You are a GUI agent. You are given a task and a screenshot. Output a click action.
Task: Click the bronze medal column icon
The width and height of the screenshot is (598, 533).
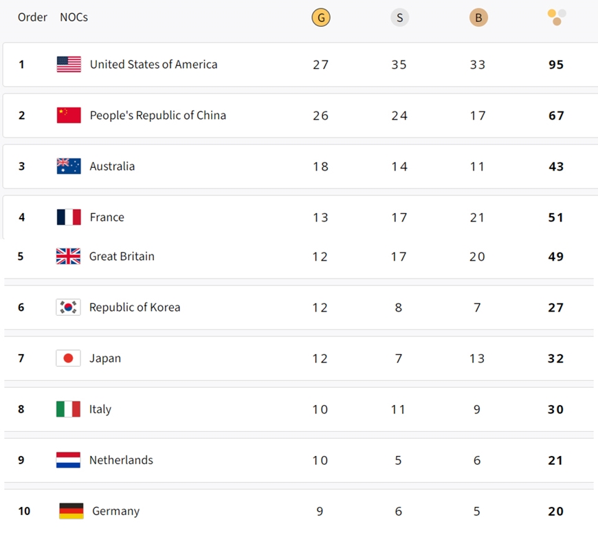point(478,18)
